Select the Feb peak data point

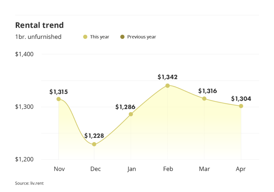pyautogui.click(x=168, y=86)
